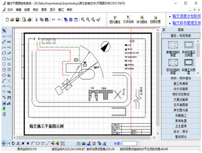The image size is (202, 153).
Task: Click the mirror triangle icon in bottom toolbar
Action: [x=18, y=143]
